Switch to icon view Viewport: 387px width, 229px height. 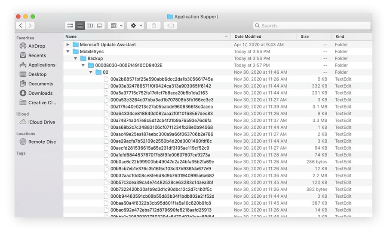(x=70, y=25)
